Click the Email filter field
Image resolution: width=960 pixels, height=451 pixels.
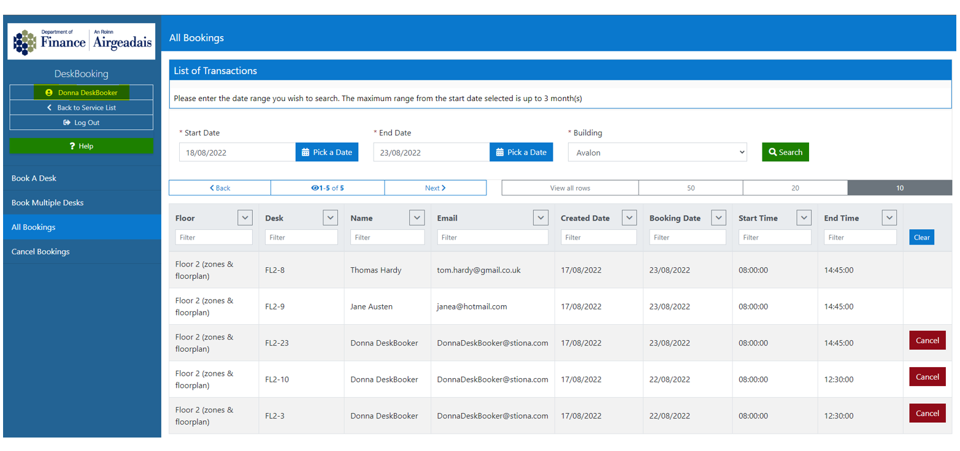(493, 237)
